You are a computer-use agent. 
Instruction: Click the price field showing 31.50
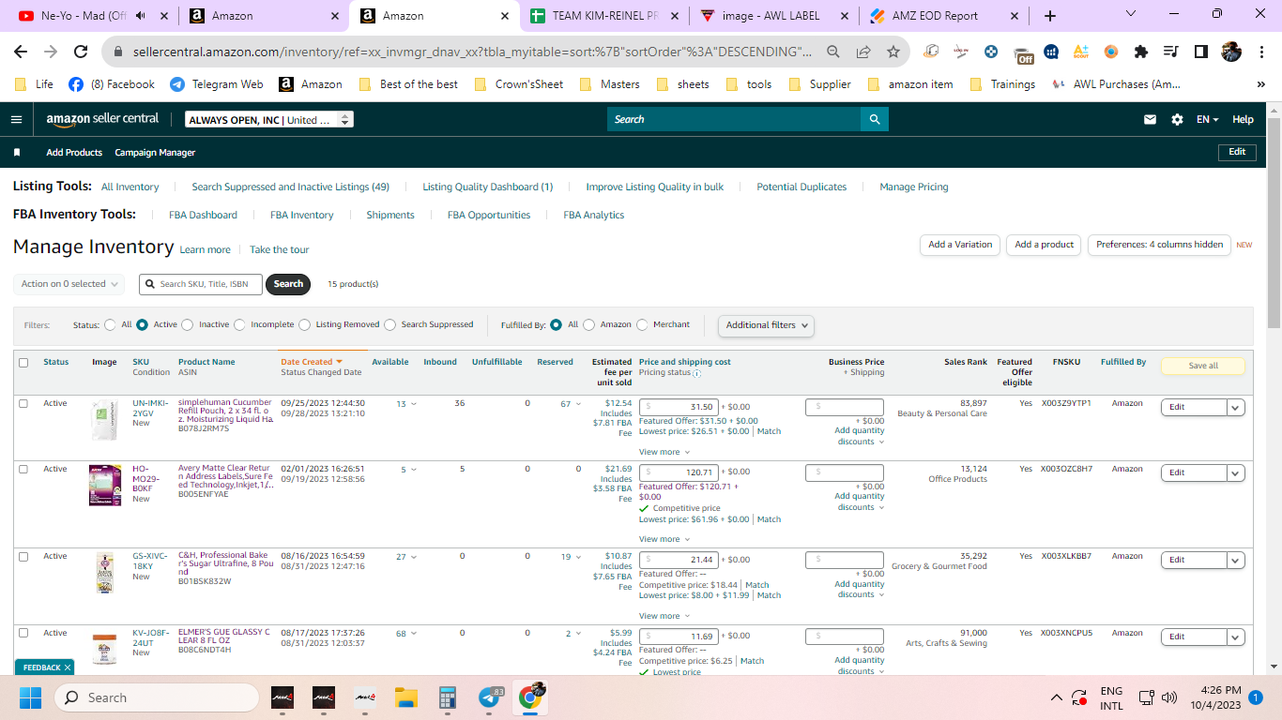tap(679, 407)
